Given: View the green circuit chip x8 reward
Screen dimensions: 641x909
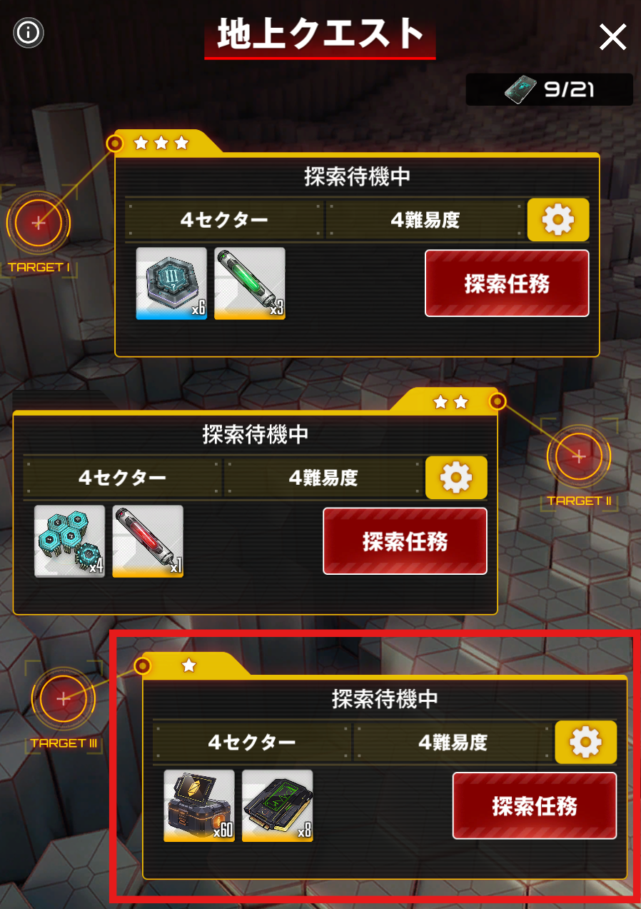Looking at the screenshot, I should pyautogui.click(x=278, y=805).
